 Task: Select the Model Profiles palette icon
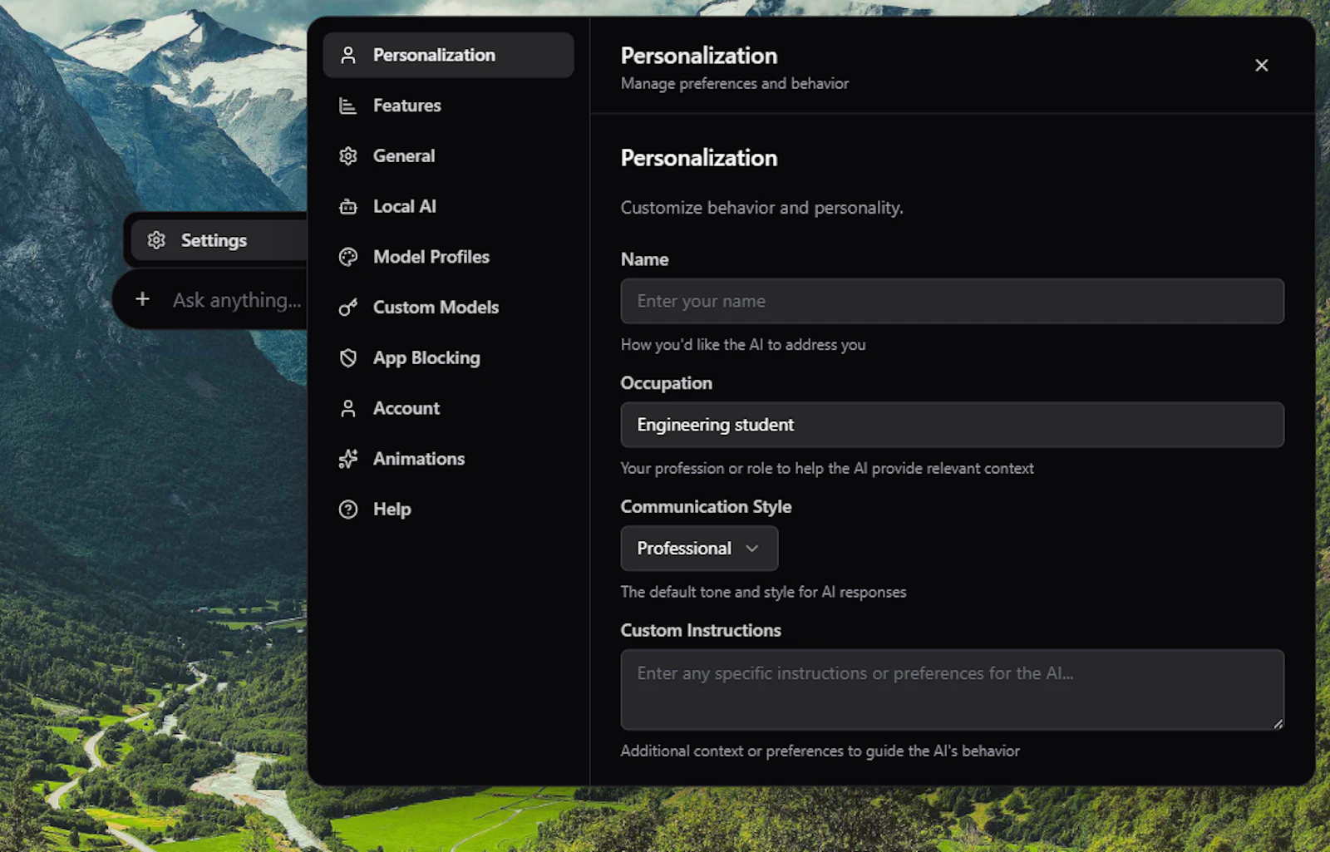[347, 257]
